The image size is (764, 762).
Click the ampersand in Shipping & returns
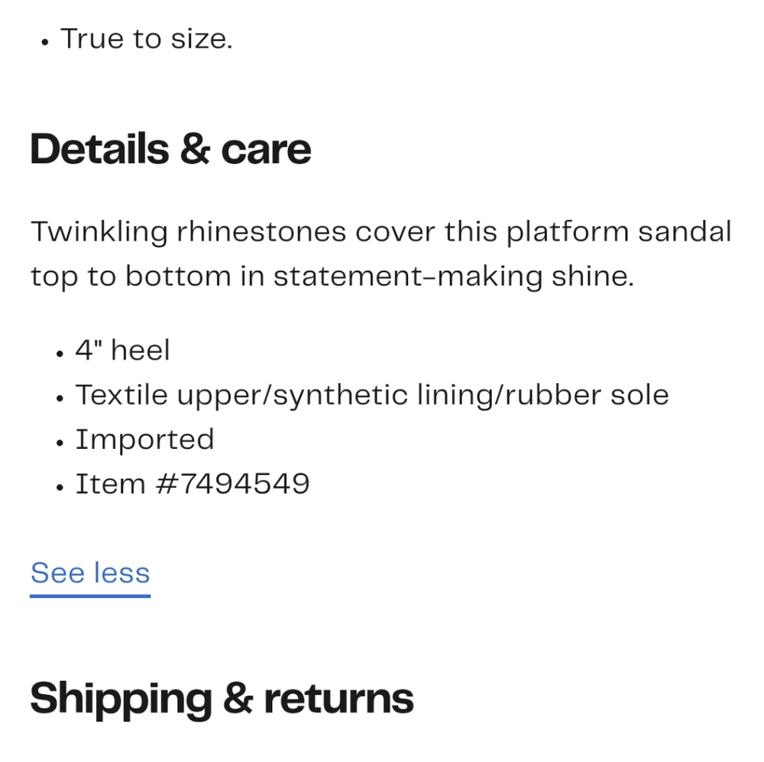[238, 698]
